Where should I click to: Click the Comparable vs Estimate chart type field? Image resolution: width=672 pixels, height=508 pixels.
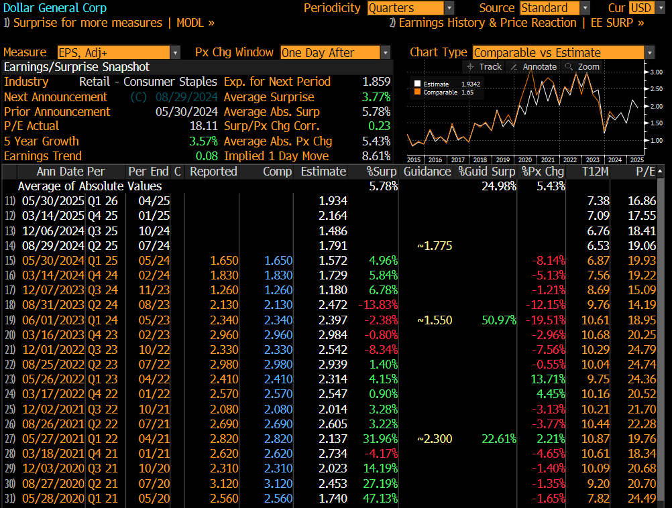tap(559, 53)
